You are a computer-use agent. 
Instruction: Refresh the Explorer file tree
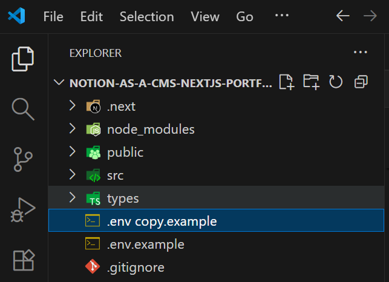336,82
